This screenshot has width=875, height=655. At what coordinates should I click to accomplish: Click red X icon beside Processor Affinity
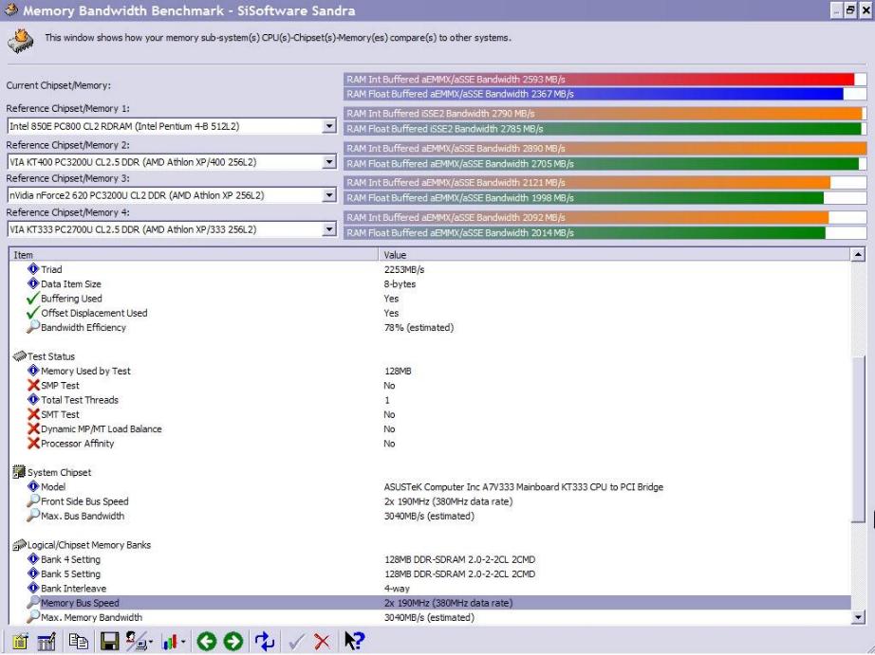tap(33, 444)
